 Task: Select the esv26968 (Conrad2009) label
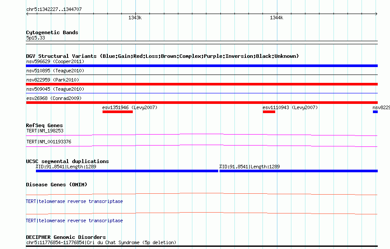tap(54, 98)
